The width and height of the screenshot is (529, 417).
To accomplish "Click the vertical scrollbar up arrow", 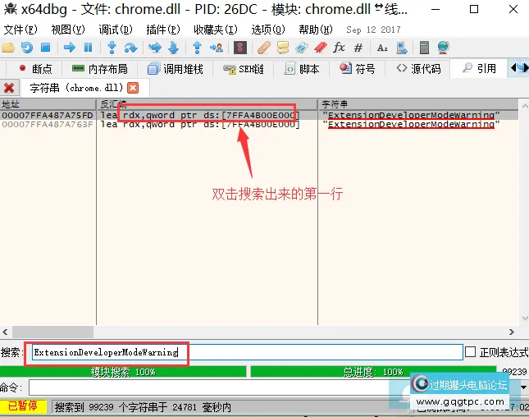I will click(525, 106).
